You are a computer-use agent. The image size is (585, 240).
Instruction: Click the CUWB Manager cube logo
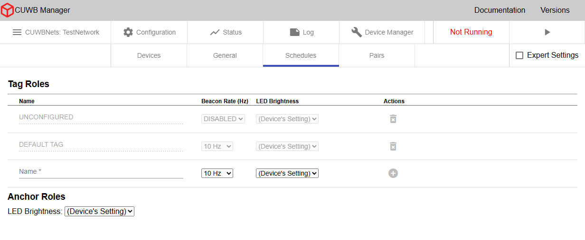click(x=7, y=10)
